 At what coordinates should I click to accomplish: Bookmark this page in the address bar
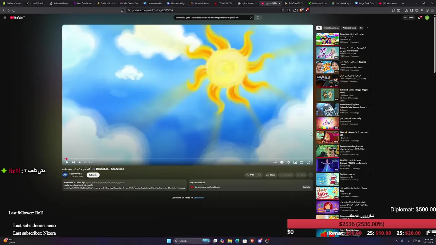tap(122, 10)
